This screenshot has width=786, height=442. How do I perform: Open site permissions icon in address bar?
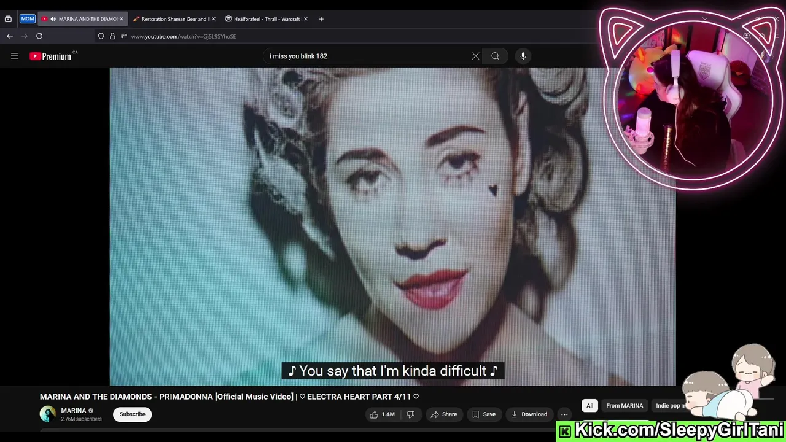(123, 36)
